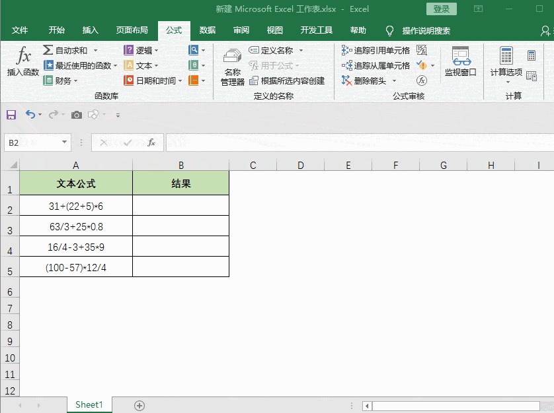Screen dimensions: 554x413
Task: Open the File (文件) tab
Action: 19,30
